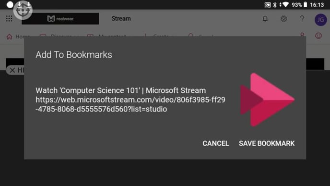
Task: Select the Stream title in header
Action: click(121, 19)
